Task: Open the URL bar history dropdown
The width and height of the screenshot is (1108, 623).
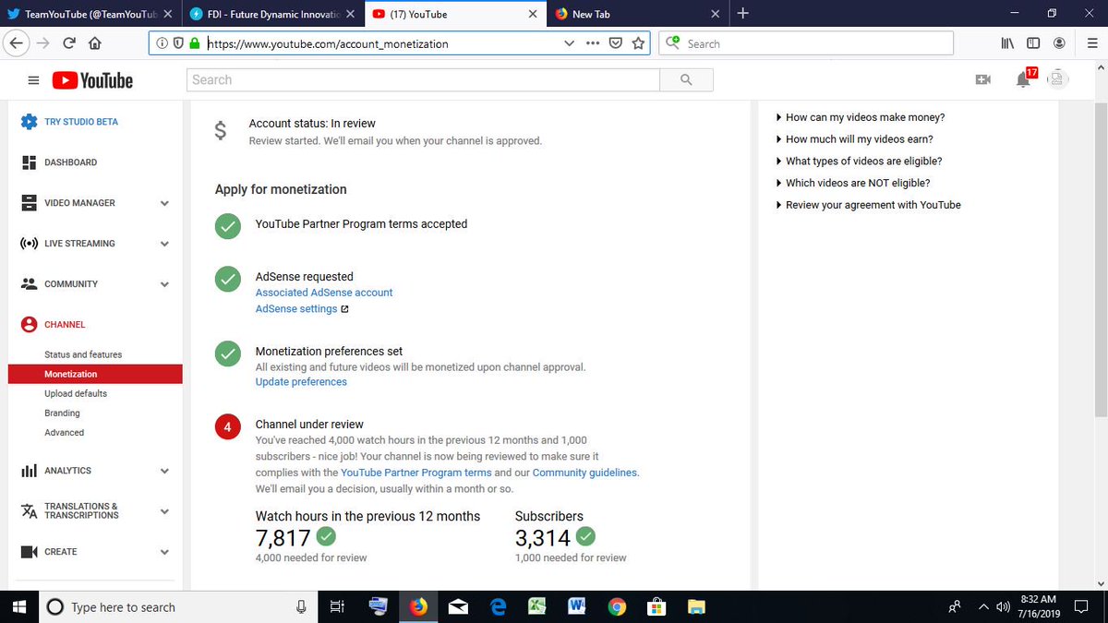Action: pyautogui.click(x=569, y=43)
